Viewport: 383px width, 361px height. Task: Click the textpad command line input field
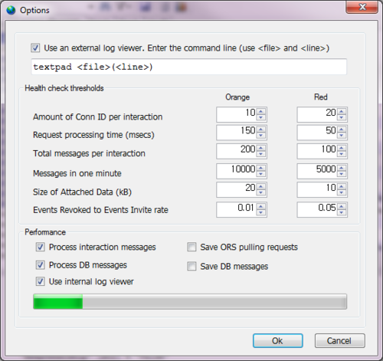coord(189,67)
